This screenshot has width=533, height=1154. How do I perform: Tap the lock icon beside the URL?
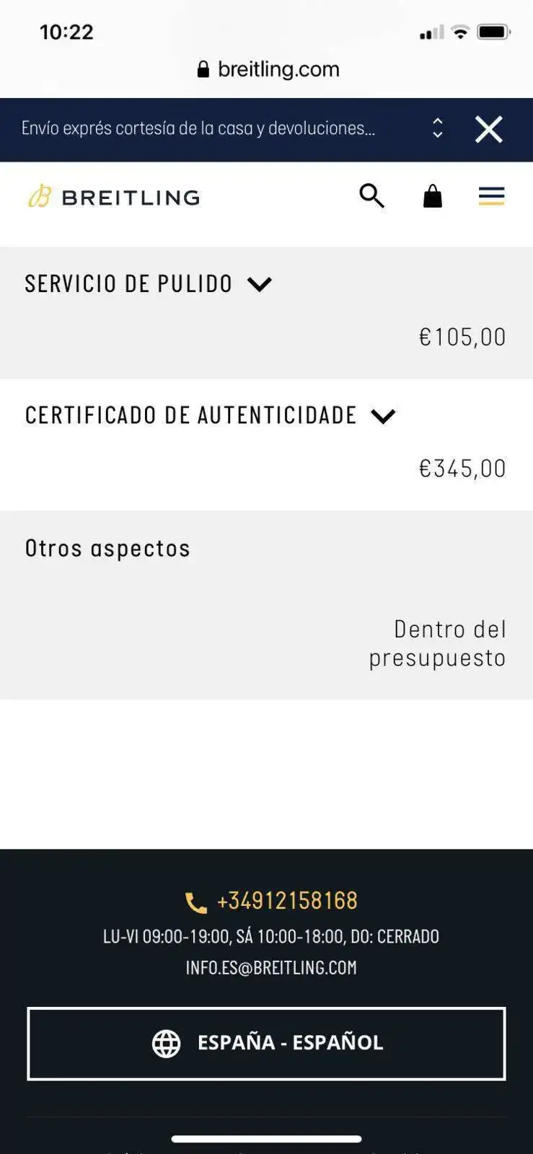tap(203, 69)
